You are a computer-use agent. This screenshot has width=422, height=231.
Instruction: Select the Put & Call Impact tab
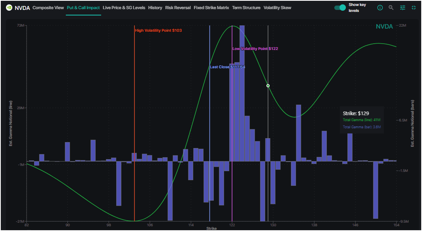83,8
